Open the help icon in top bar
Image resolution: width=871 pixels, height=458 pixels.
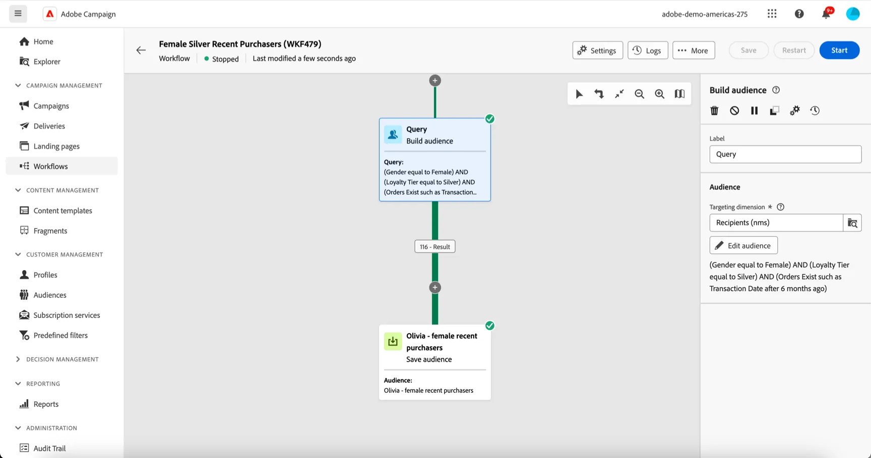[799, 14]
